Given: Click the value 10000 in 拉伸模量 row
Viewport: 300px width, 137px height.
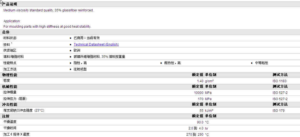Looking at the screenshot, I should (199, 93).
